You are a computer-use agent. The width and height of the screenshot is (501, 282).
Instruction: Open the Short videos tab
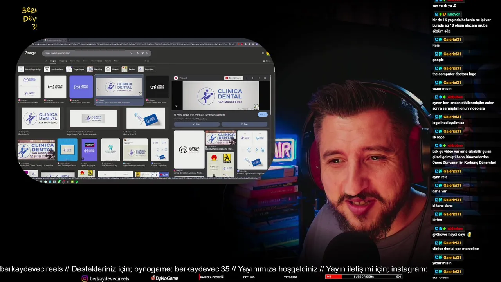coord(97,61)
